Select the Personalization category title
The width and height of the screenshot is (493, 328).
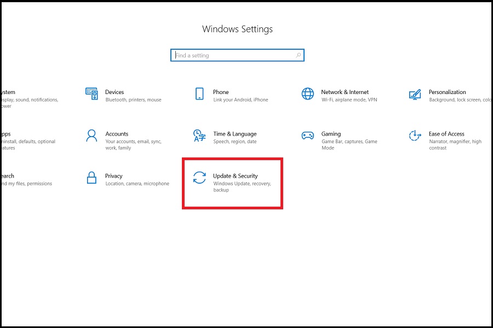(x=447, y=92)
